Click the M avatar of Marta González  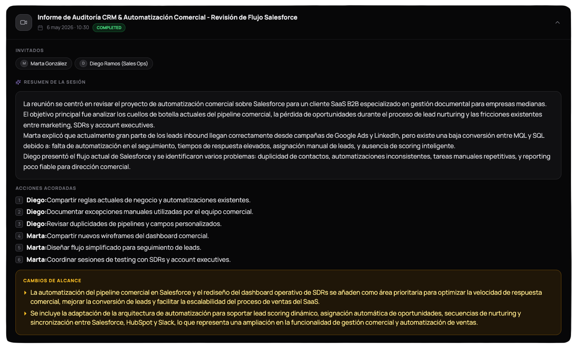coord(24,64)
